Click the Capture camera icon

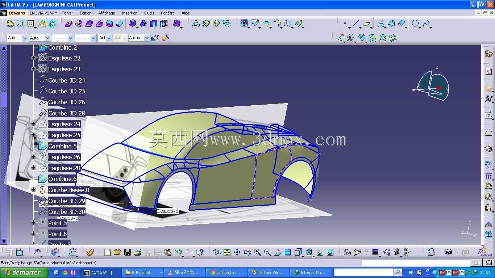point(448,252)
